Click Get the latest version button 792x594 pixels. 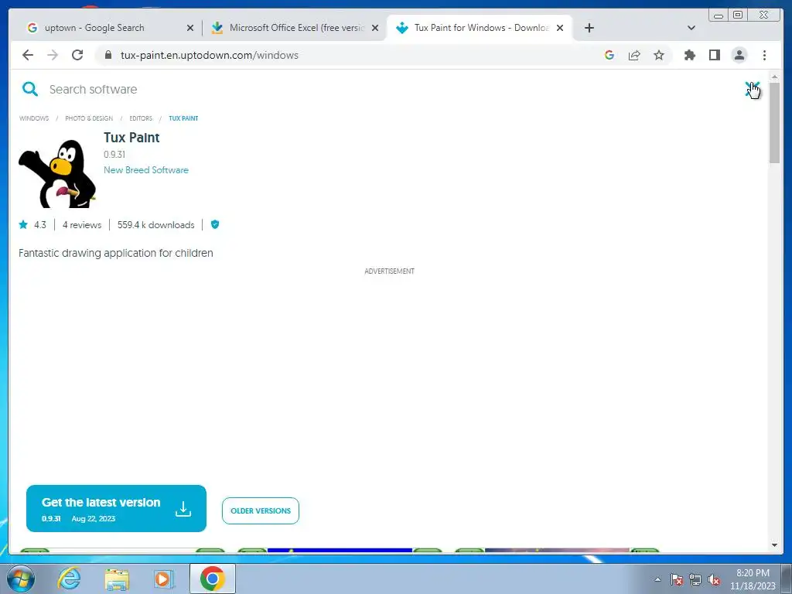[x=116, y=509]
